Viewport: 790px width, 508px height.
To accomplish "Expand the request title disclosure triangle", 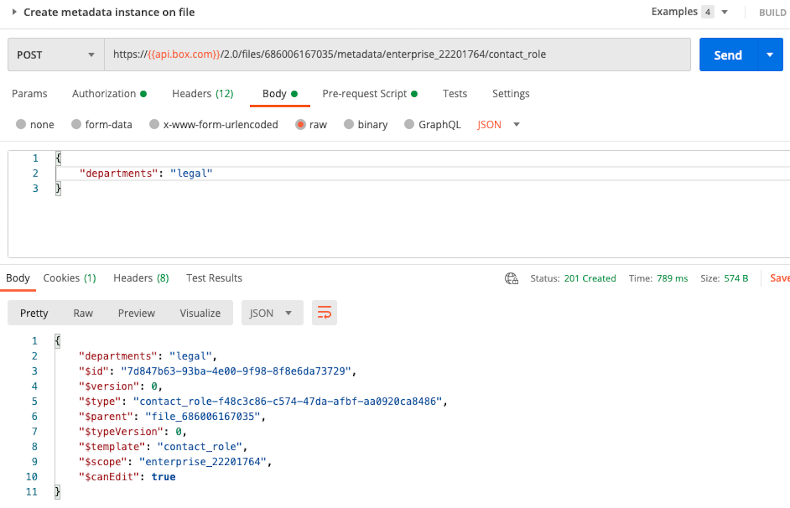I will [14, 12].
